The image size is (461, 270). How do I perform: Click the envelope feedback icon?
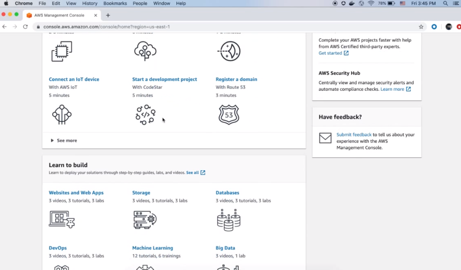tap(325, 138)
